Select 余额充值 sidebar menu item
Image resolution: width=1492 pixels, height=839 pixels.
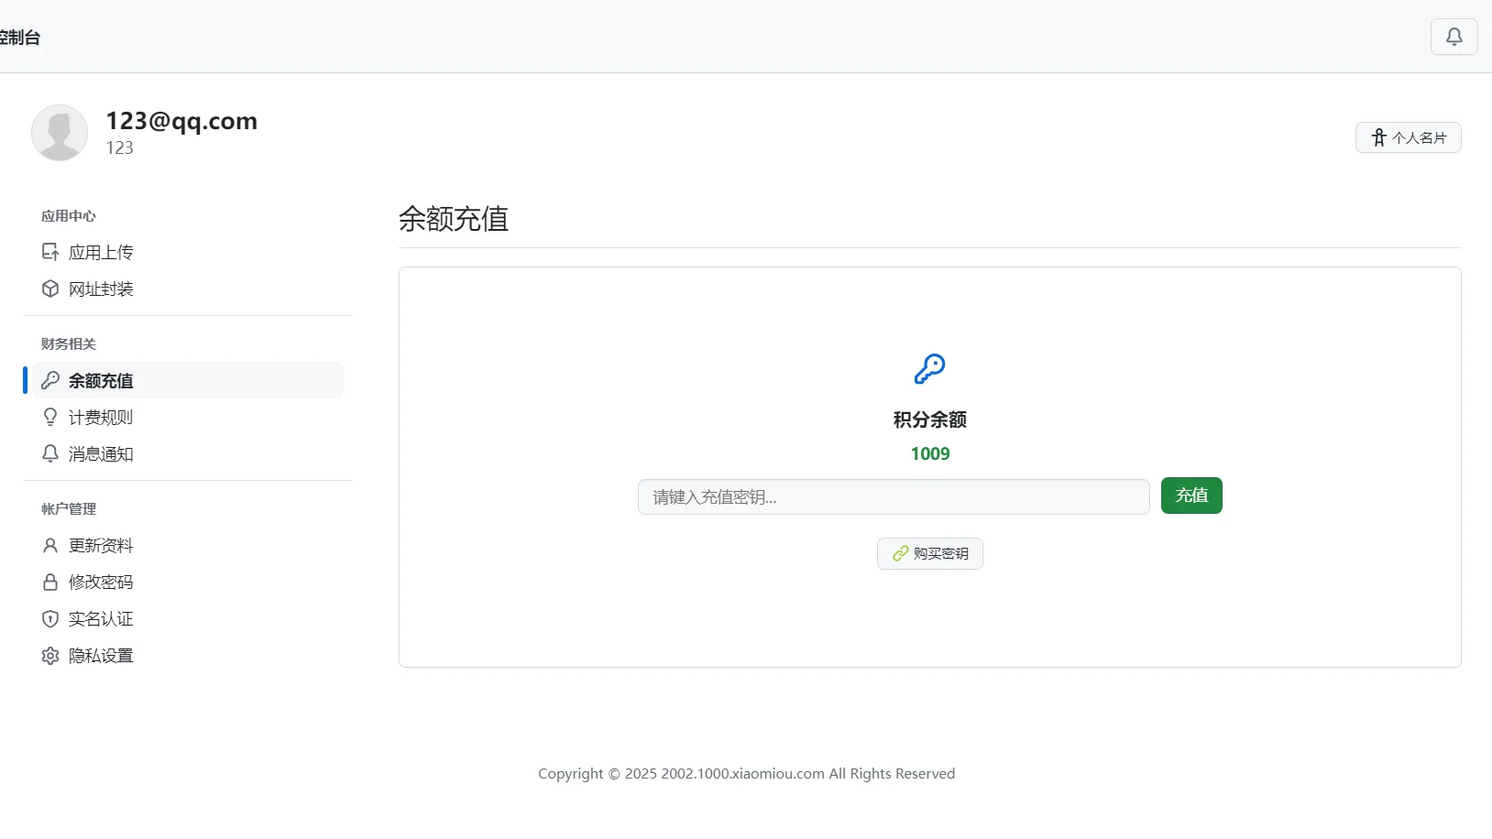point(101,381)
